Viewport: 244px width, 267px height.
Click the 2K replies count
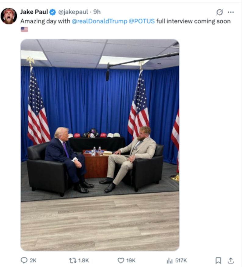coord(33,260)
